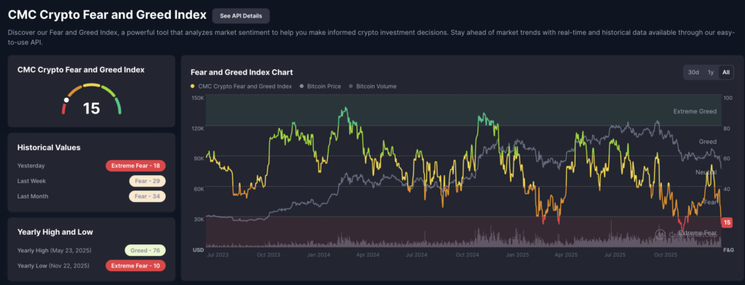Click Yearly High (May 23, 2025) label
Screen dimensions: 745x285
coord(54,250)
